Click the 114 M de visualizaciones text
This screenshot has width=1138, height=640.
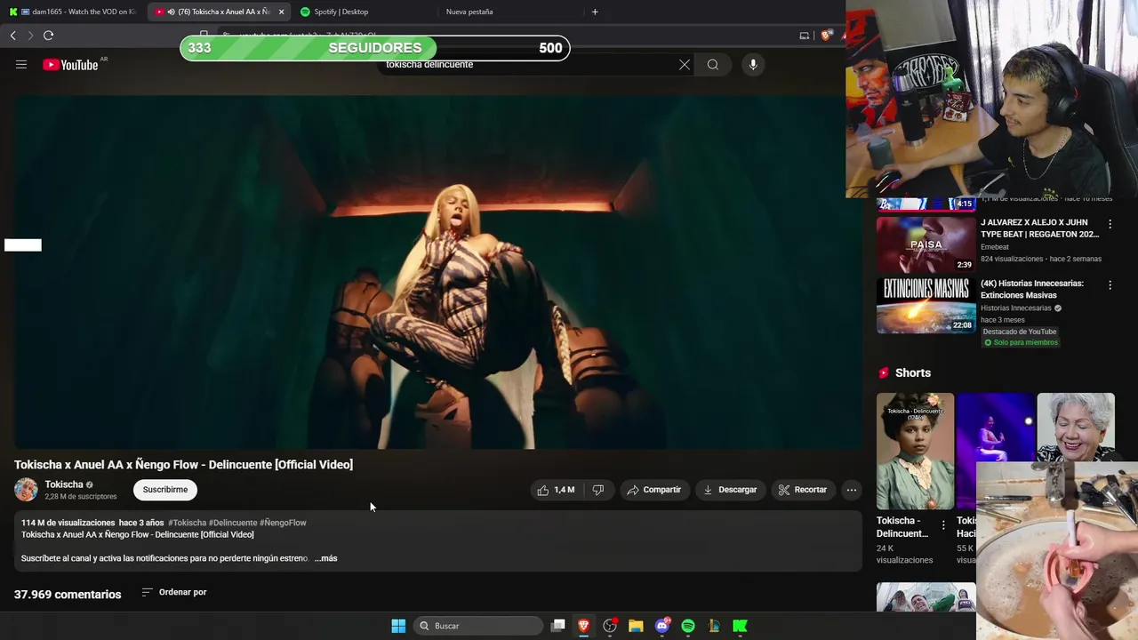68,523
